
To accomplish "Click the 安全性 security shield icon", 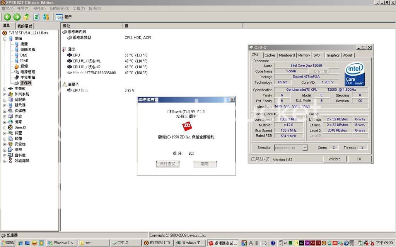I will pos(10,144).
